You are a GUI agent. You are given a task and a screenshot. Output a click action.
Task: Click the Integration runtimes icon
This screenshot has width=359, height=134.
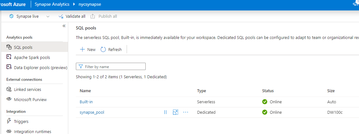[9, 131]
